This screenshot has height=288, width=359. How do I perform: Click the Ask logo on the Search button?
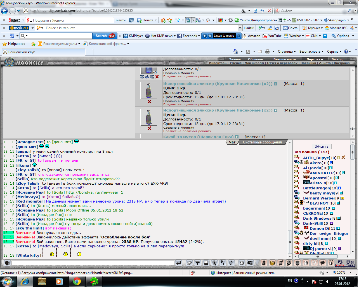[112, 36]
